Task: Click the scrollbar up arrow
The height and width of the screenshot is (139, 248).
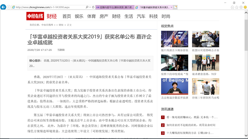Action: (246, 13)
